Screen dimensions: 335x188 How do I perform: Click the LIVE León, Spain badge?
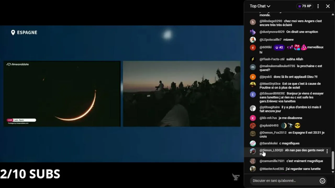pyautogui.click(x=21, y=120)
